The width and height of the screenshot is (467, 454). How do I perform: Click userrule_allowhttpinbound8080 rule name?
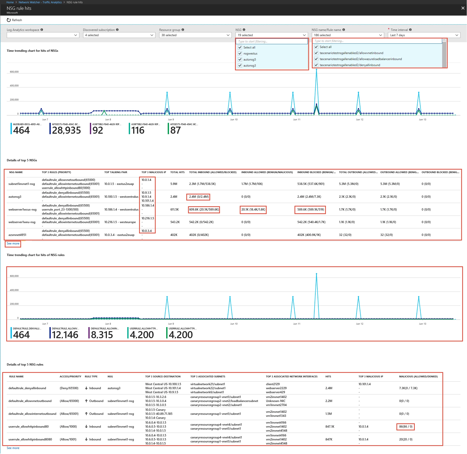30,439
